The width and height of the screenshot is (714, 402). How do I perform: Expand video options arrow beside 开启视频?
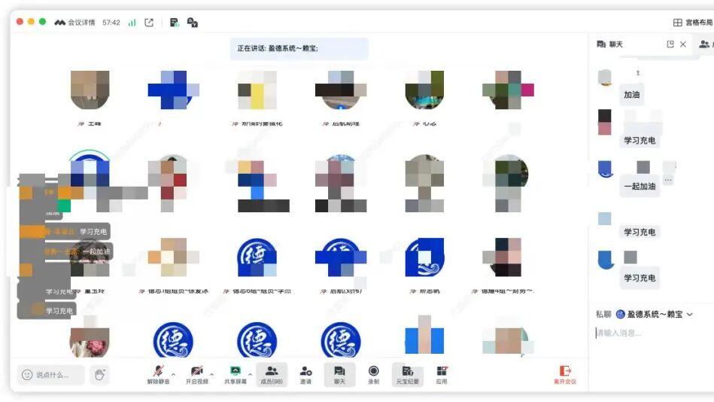(211, 375)
